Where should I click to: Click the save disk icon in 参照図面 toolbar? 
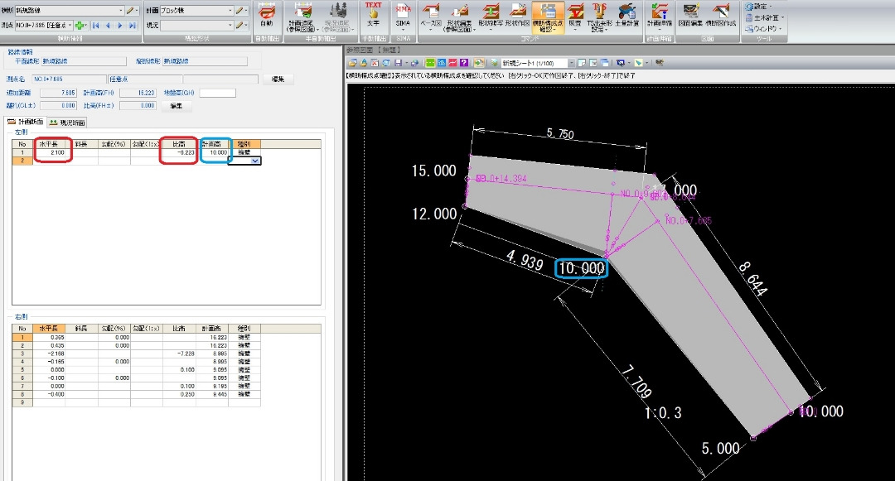[398, 63]
